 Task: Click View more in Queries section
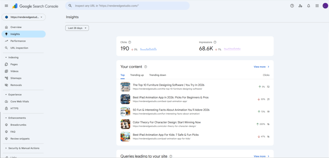click(x=262, y=156)
